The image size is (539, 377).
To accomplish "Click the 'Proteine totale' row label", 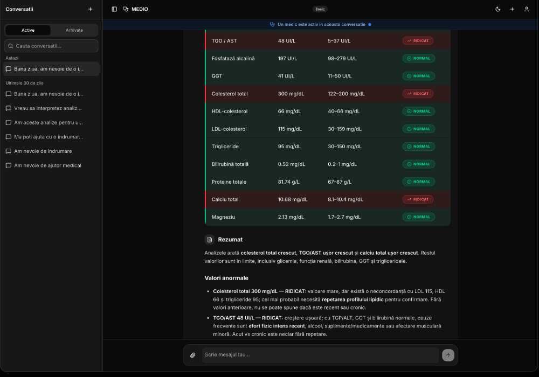I will coord(229,182).
